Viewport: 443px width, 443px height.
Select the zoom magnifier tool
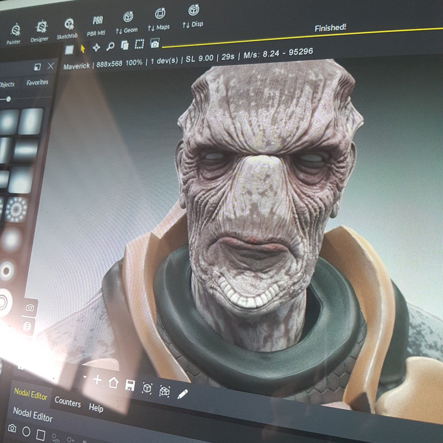click(x=110, y=47)
